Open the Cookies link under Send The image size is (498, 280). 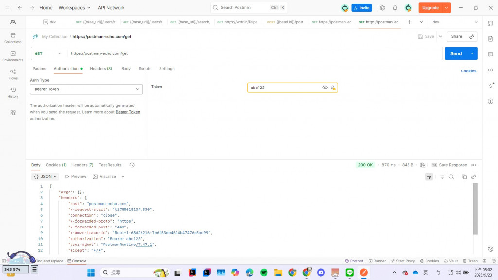[468, 71]
